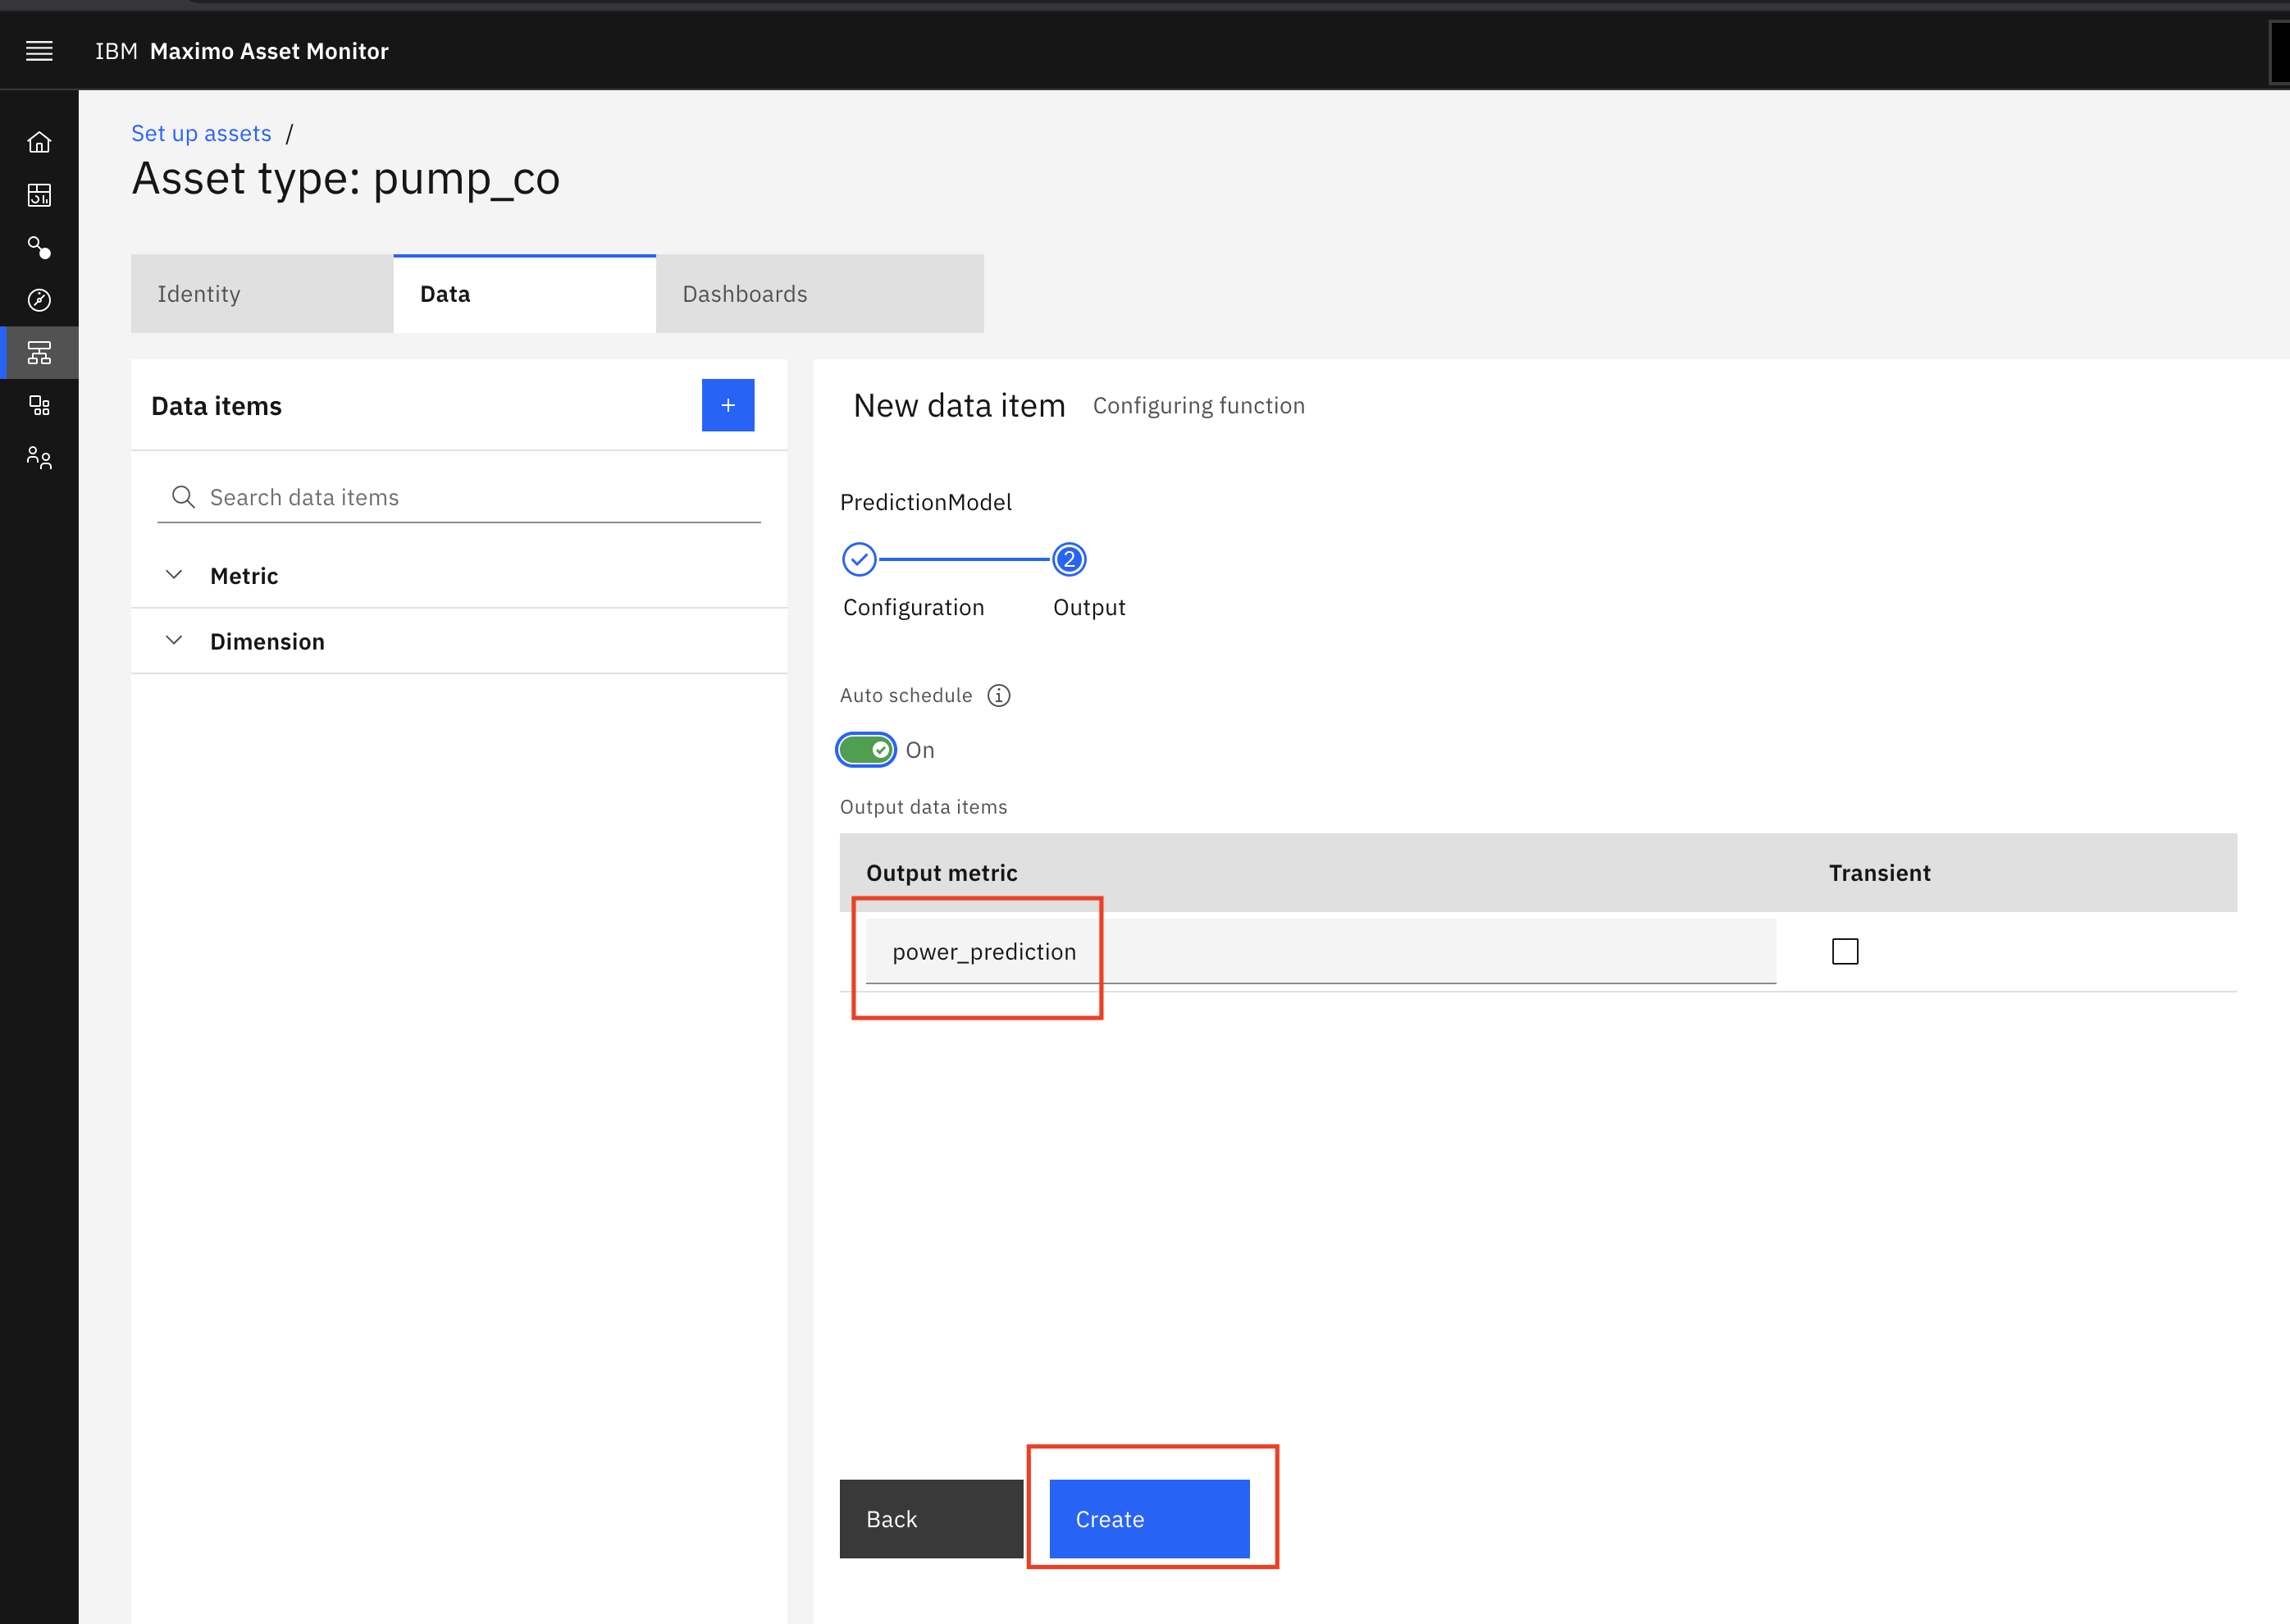Image resolution: width=2290 pixels, height=1624 pixels.
Task: Show Auto schedule info tooltip icon
Action: pos(999,695)
